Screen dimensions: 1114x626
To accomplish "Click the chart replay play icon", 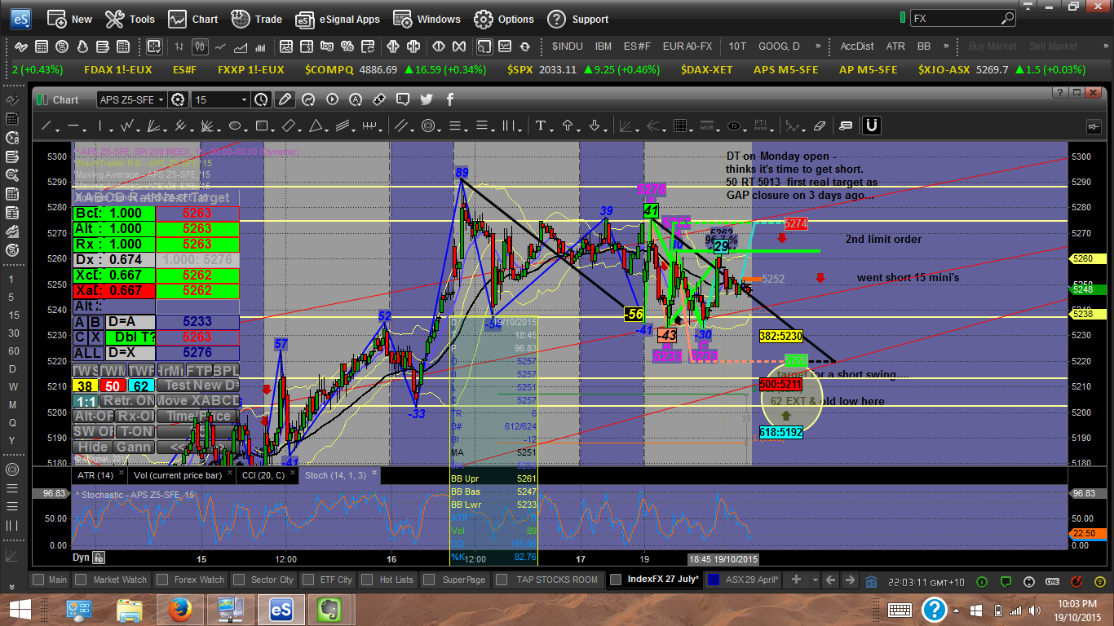I will (x=332, y=99).
